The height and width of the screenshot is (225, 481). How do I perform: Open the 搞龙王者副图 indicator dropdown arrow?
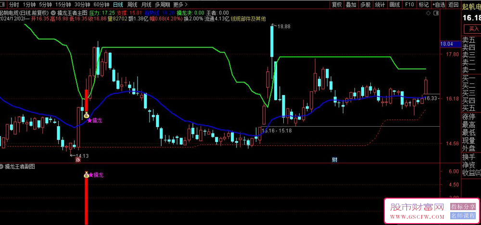pyautogui.click(x=2, y=166)
